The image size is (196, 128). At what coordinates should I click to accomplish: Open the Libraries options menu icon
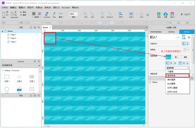(x=35, y=61)
